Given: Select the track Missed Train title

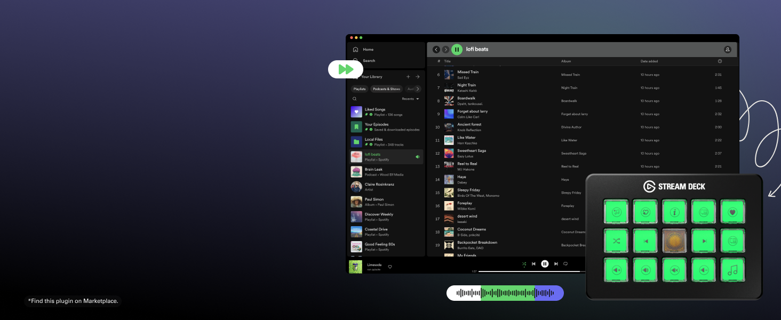Looking at the screenshot, I should point(468,72).
